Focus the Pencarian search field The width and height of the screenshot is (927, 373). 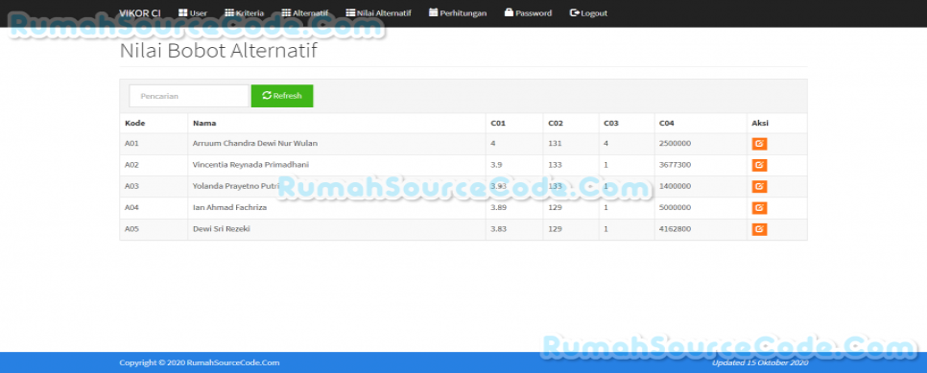point(189,96)
